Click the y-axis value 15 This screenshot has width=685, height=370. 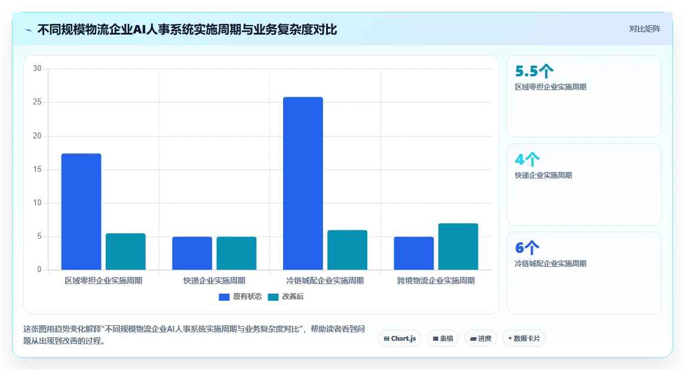click(37, 169)
